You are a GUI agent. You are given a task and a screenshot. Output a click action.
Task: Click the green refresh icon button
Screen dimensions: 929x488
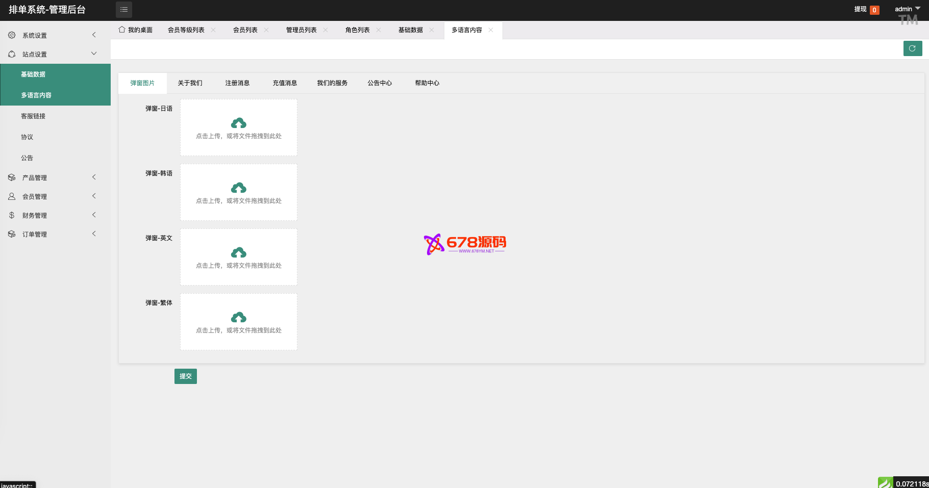[912, 48]
